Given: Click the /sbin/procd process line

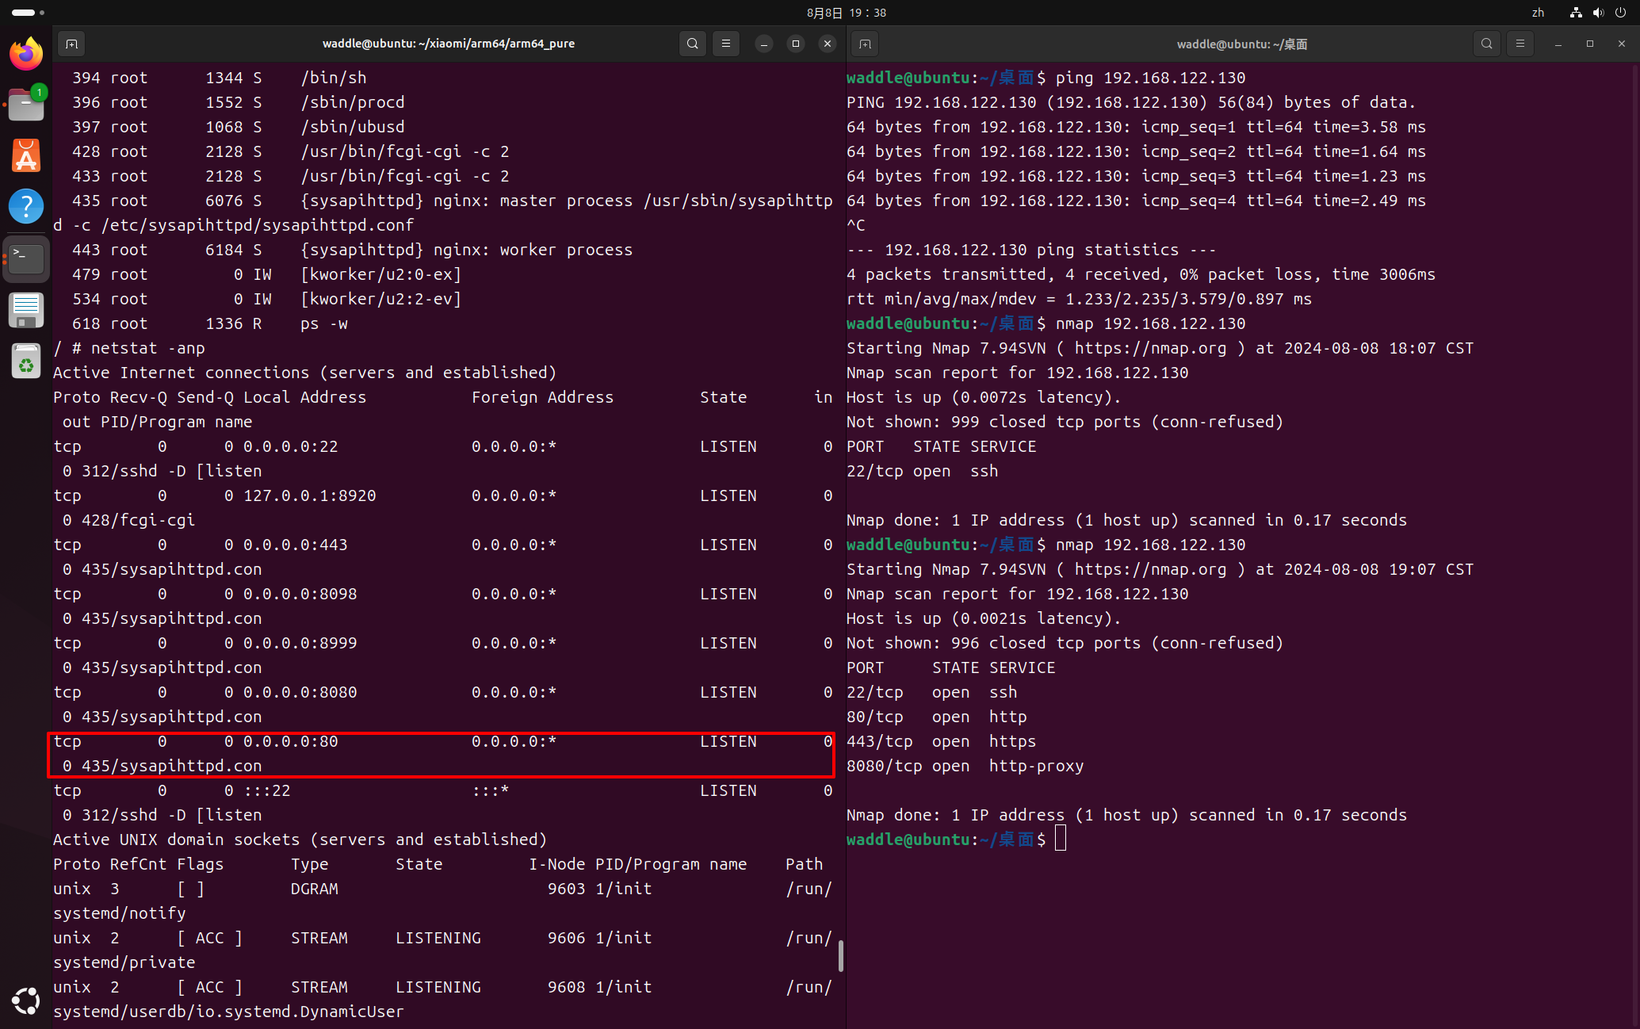Looking at the screenshot, I should coord(239,102).
